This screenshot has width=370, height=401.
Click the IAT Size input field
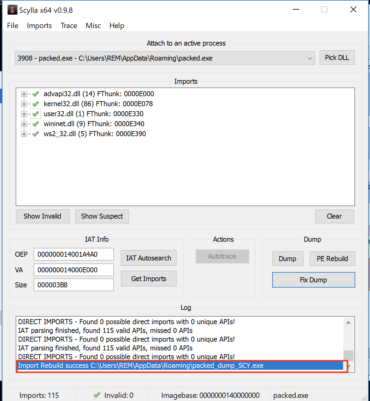coord(74,285)
